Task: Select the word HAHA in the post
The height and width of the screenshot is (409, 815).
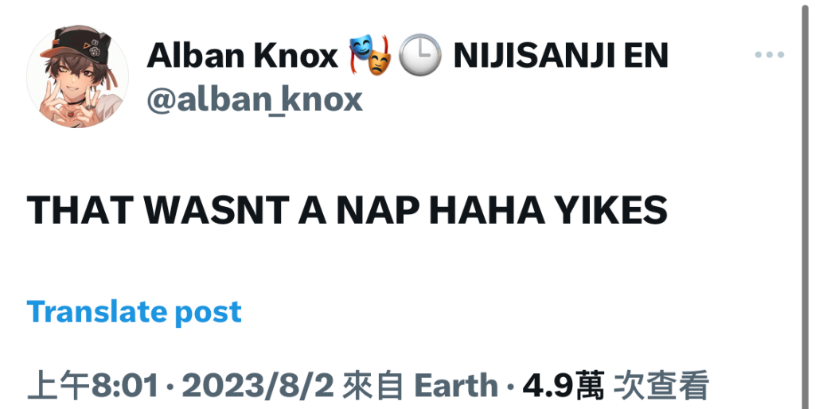Action: 486,211
